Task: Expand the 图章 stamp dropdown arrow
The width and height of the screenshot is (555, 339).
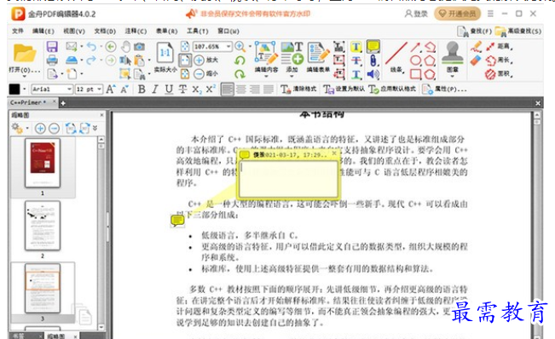Action: point(453,76)
